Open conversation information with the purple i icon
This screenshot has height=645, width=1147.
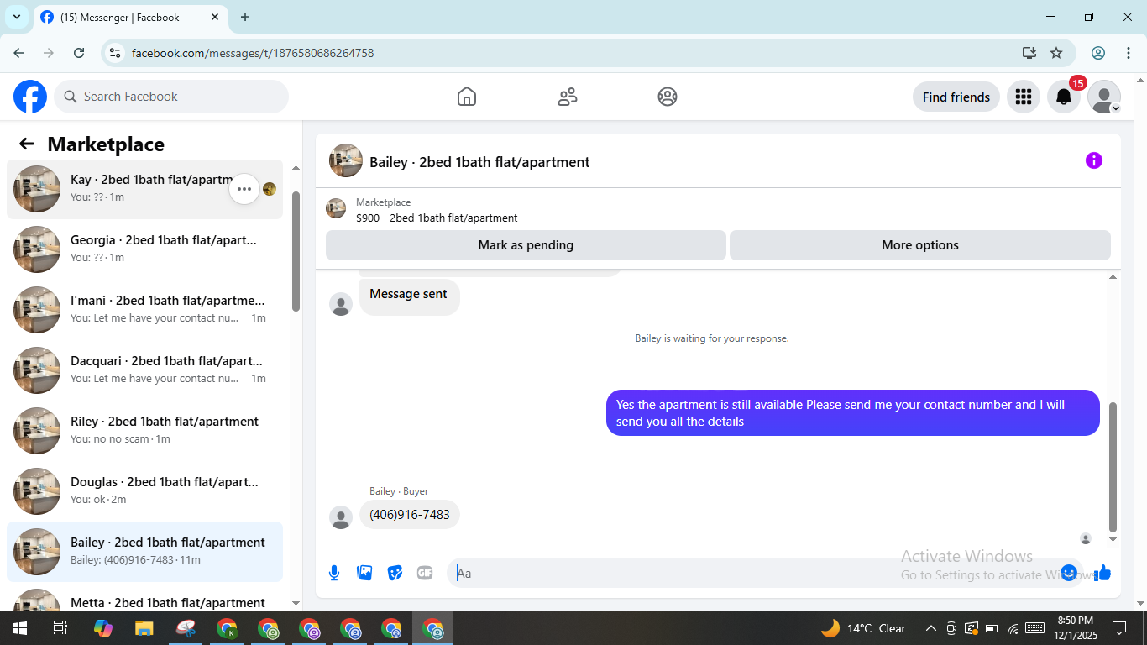tap(1093, 160)
